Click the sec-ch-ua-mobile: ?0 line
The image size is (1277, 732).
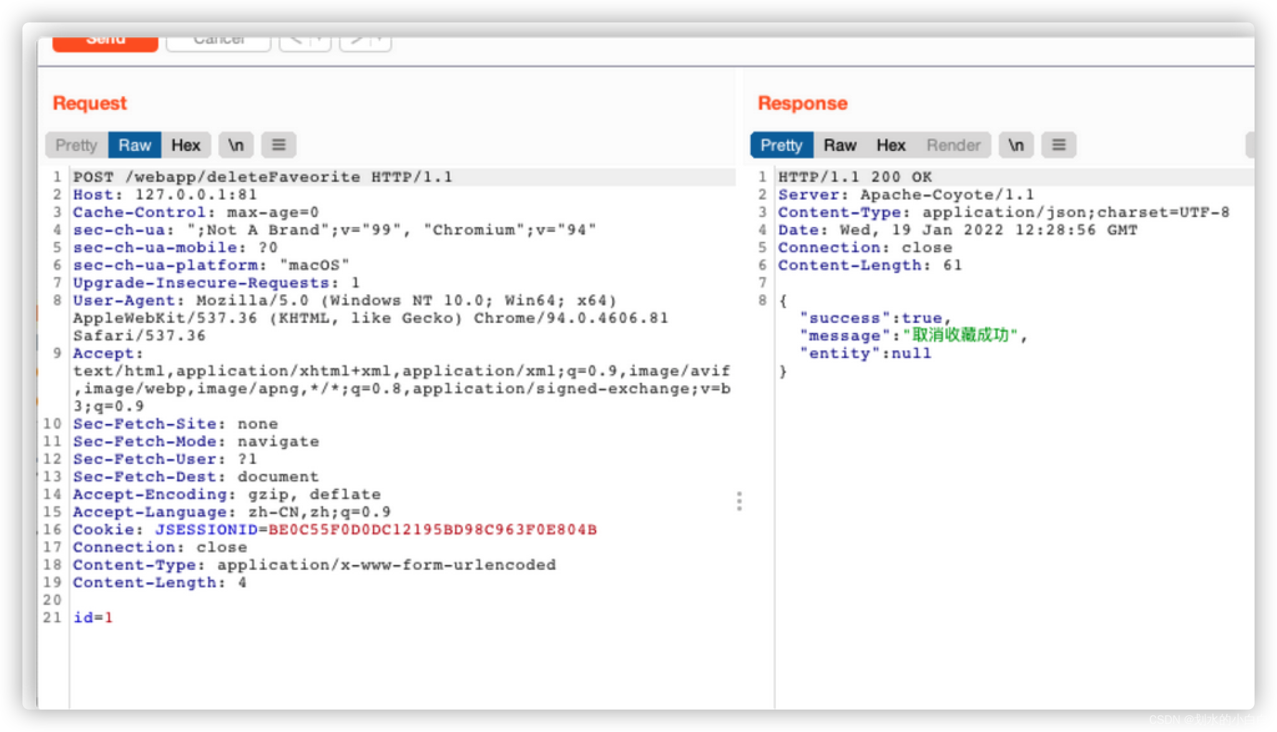coord(175,248)
